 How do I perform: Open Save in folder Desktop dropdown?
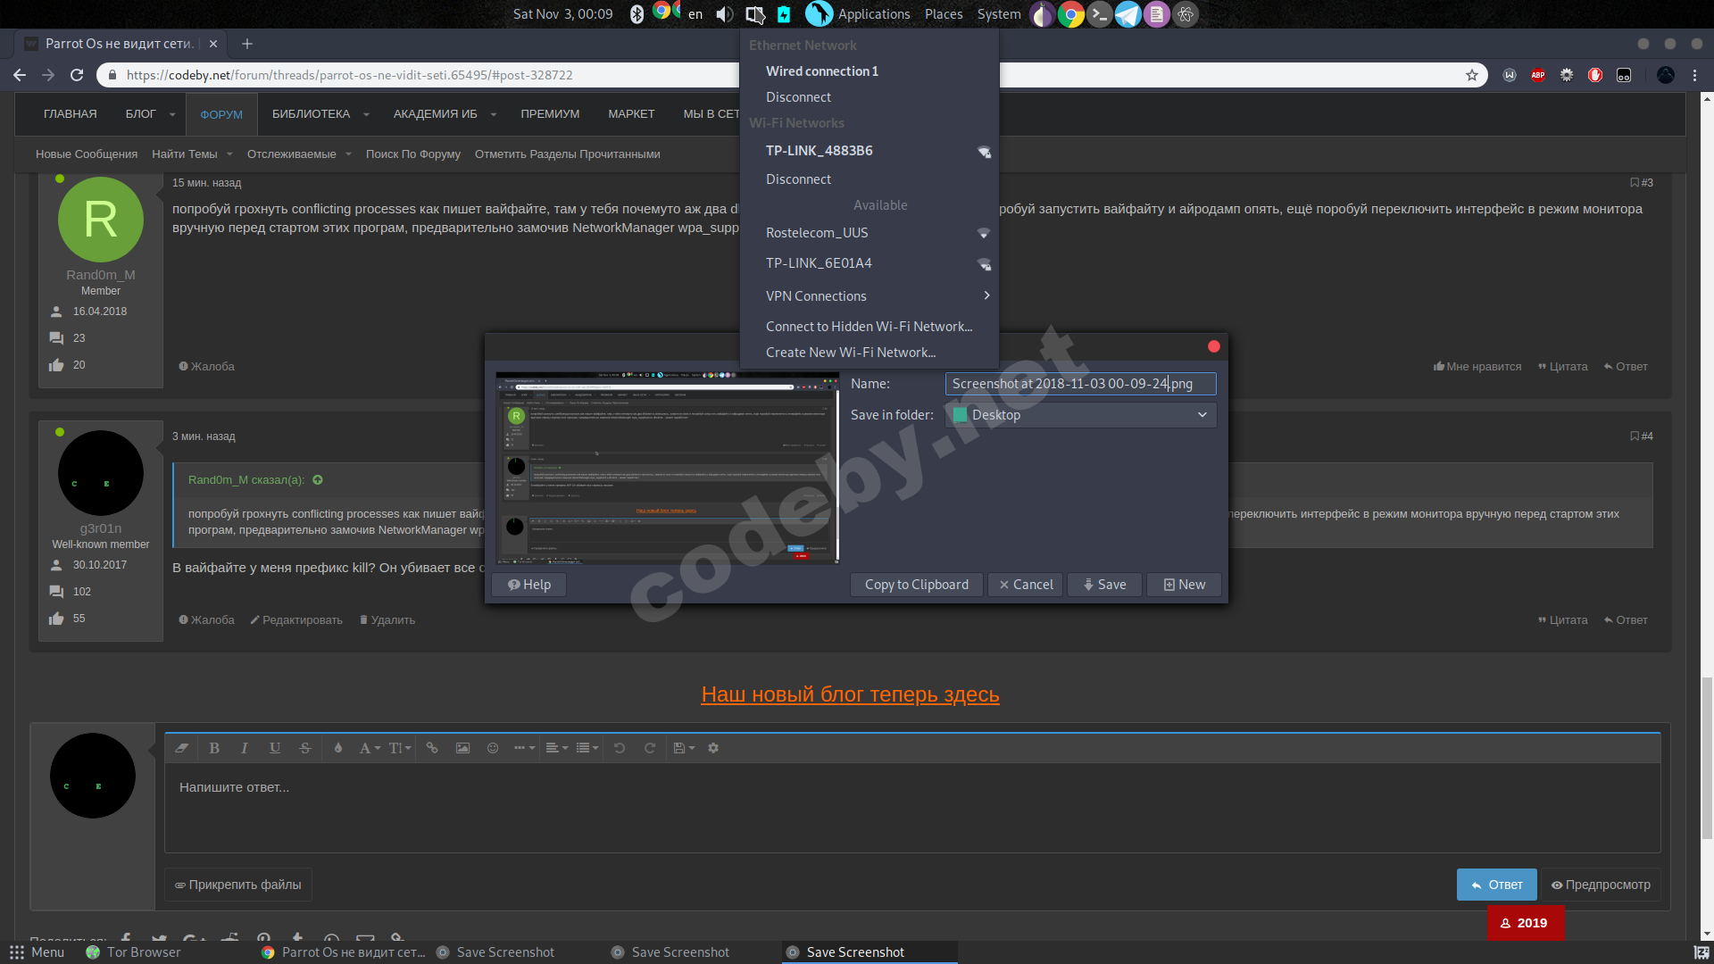[x=1080, y=415]
